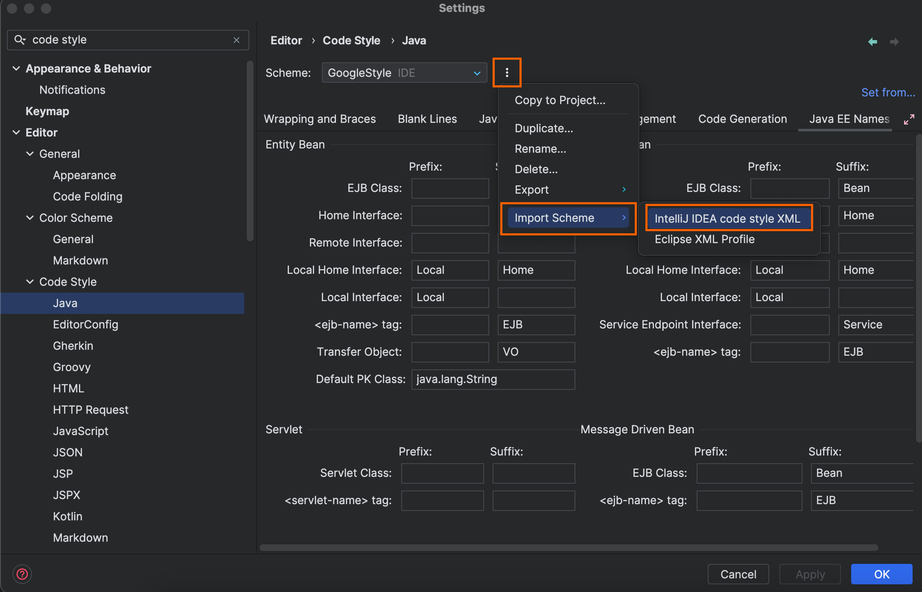Click the three-dot scheme actions icon
This screenshot has height=592, width=922.
pos(507,73)
